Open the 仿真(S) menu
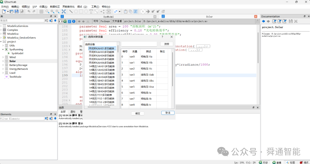Image resolution: width=310 pixels, height=164 pixels. pyautogui.click(x=43, y=7)
